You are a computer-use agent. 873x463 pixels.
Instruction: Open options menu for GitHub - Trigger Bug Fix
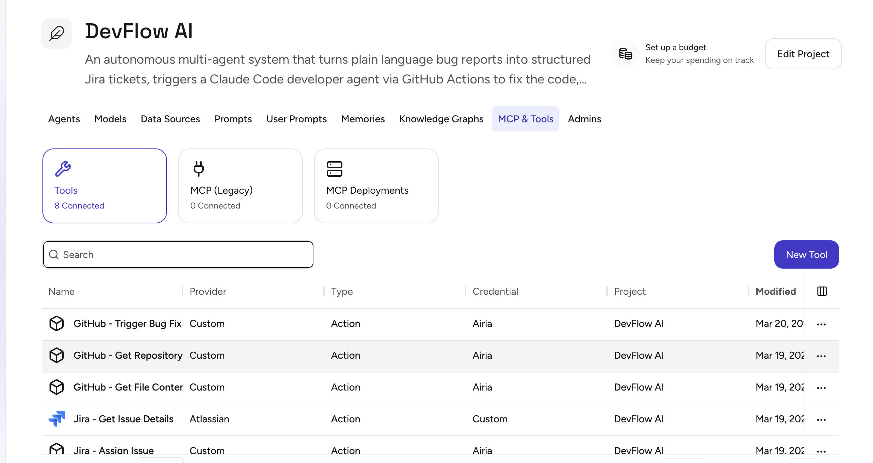point(821,324)
